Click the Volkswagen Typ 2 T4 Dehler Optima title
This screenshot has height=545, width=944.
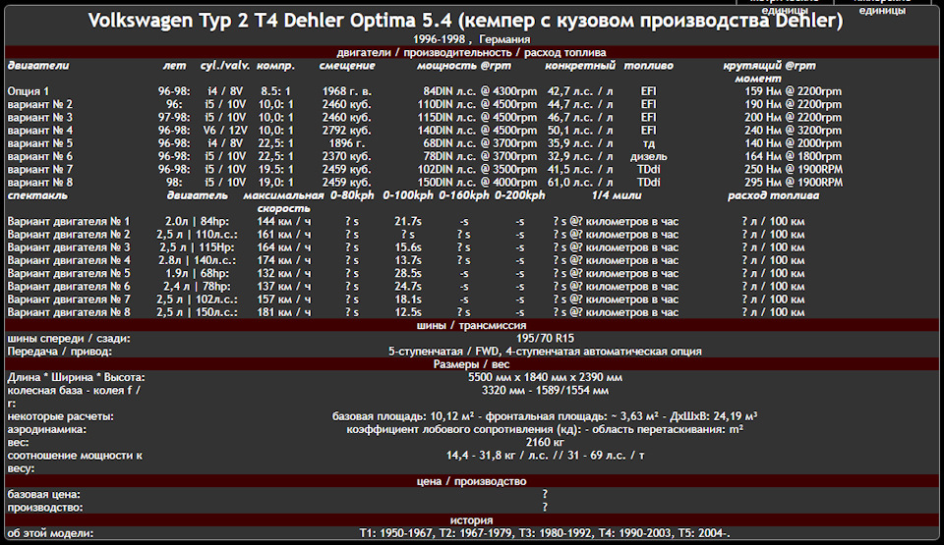(x=465, y=21)
